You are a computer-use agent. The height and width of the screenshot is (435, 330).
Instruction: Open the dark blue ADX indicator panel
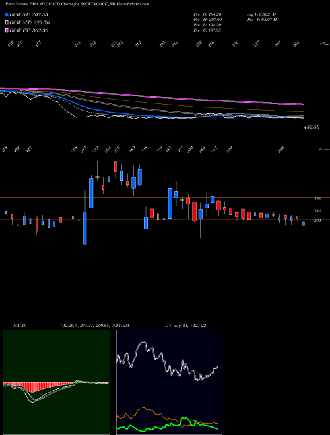tap(169, 382)
